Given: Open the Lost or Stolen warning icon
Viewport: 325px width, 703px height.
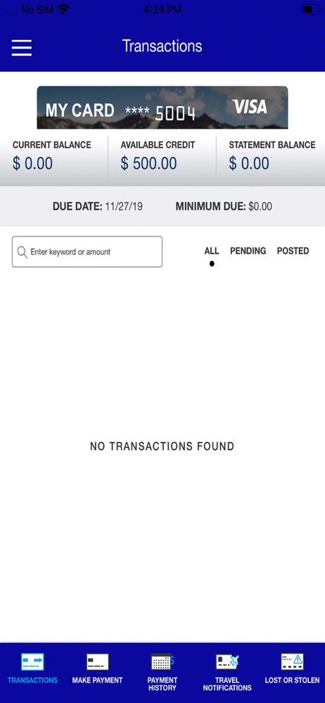Looking at the screenshot, I should click(x=292, y=662).
